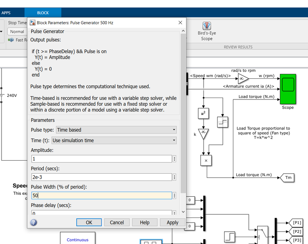
Task: Switch to the APPS tab
Action: [6, 12]
